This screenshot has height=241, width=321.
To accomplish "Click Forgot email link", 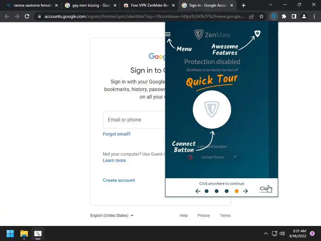I will click(x=117, y=134).
